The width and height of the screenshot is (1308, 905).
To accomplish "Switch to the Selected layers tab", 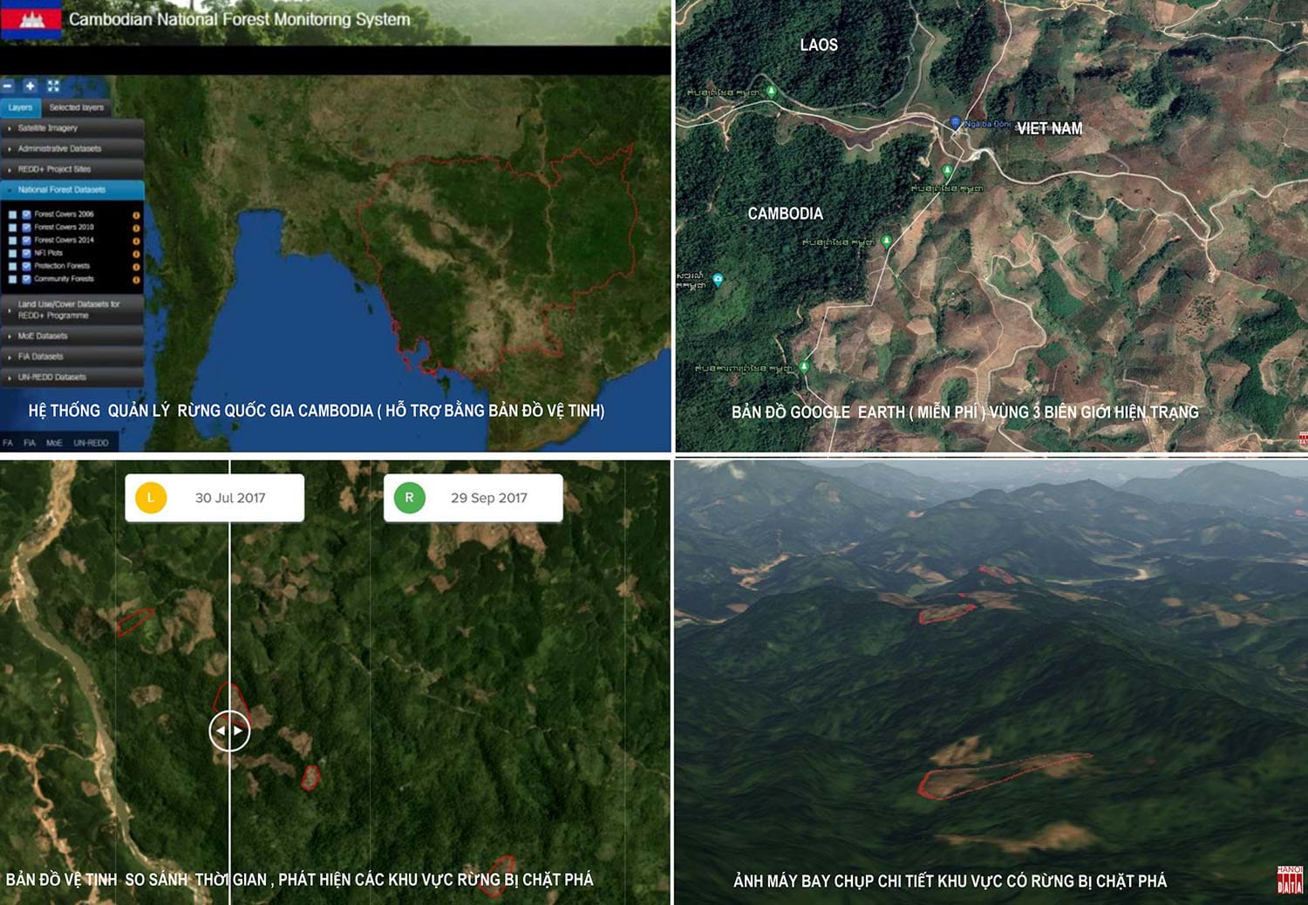I will point(77,108).
